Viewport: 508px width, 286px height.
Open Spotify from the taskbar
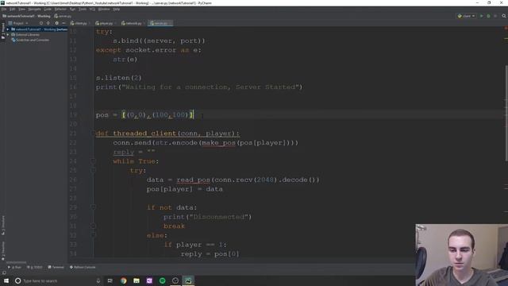(x=162, y=280)
